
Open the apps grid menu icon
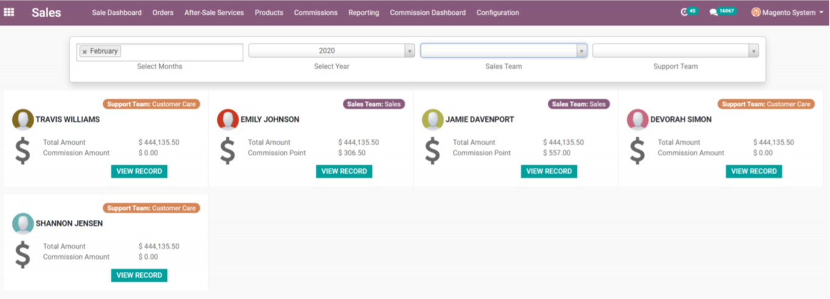[x=9, y=12]
